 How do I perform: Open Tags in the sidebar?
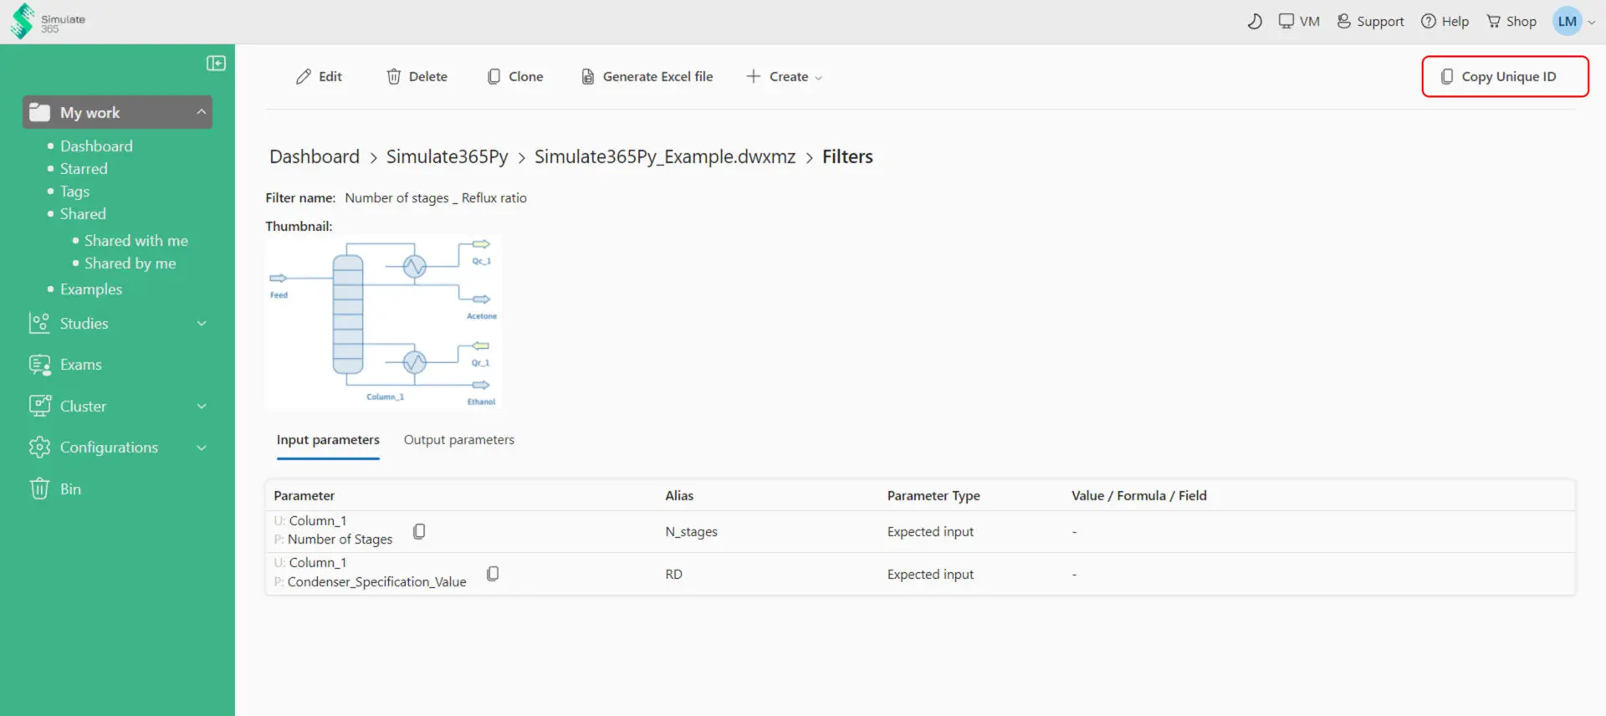tap(74, 192)
